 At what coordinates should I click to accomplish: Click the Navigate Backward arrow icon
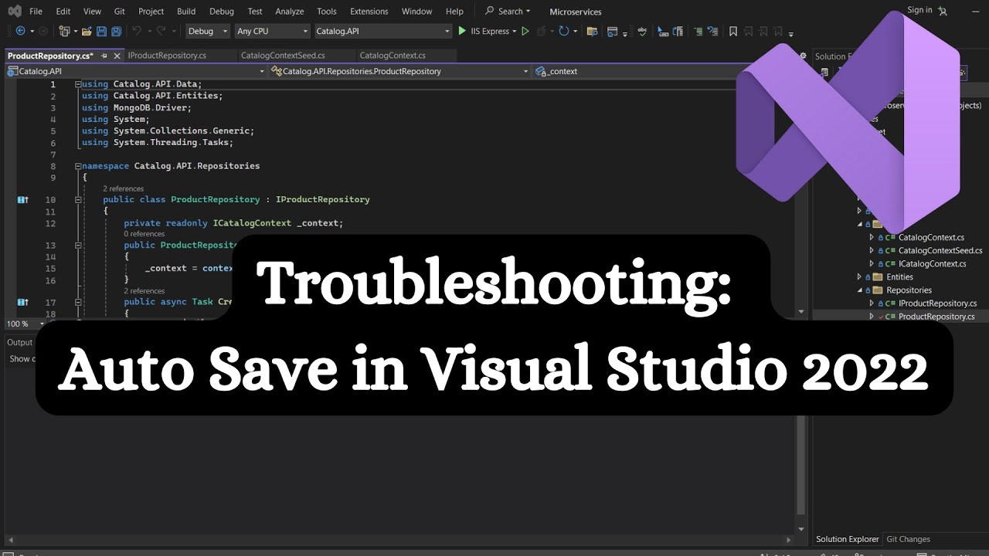[20, 31]
